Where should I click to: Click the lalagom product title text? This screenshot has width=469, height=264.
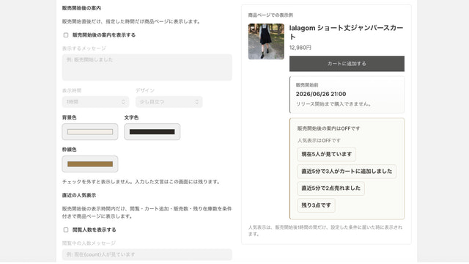click(347, 32)
